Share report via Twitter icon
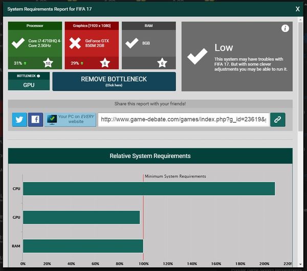This screenshot has width=307, height=271. 19,120
